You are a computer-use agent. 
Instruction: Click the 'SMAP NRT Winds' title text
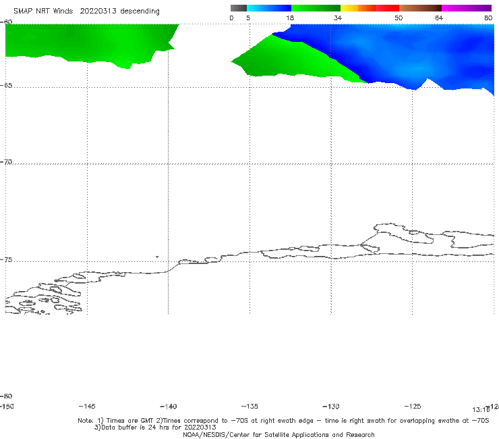click(43, 11)
